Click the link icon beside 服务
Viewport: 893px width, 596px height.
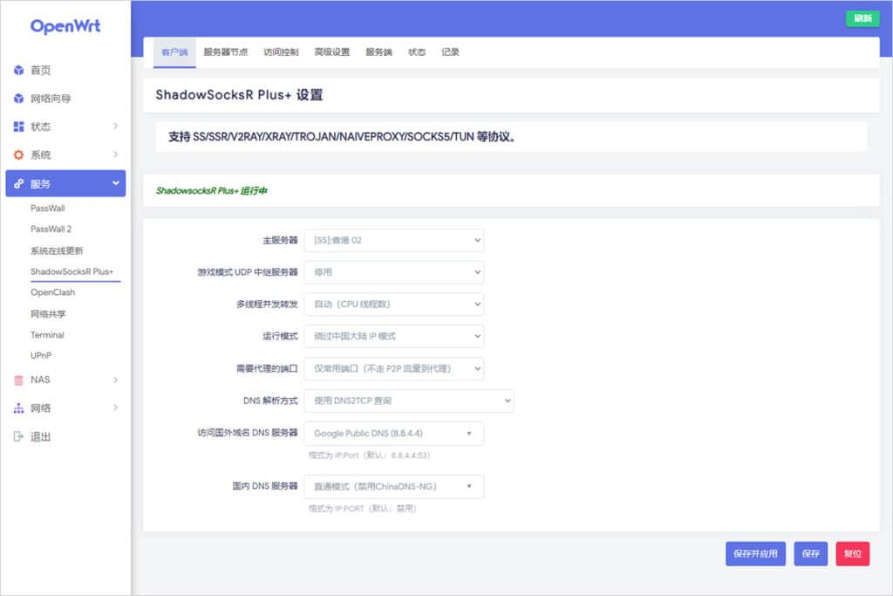click(19, 183)
